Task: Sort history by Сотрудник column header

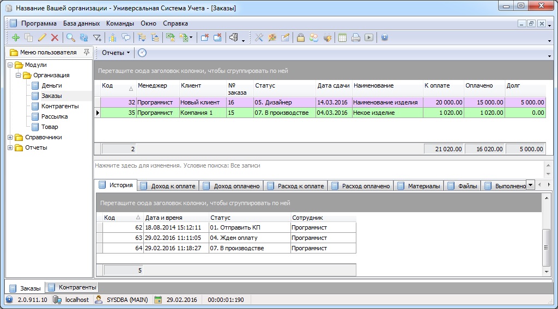Action: [324, 218]
